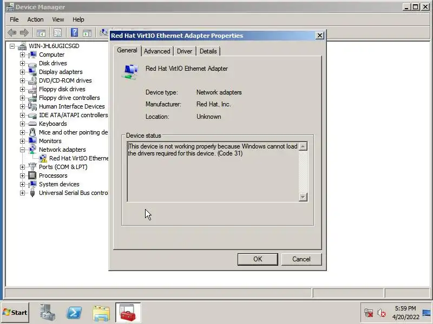Collapse the WIN-JHL6UGICSGD root node
The width and height of the screenshot is (433, 324).
(x=12, y=46)
